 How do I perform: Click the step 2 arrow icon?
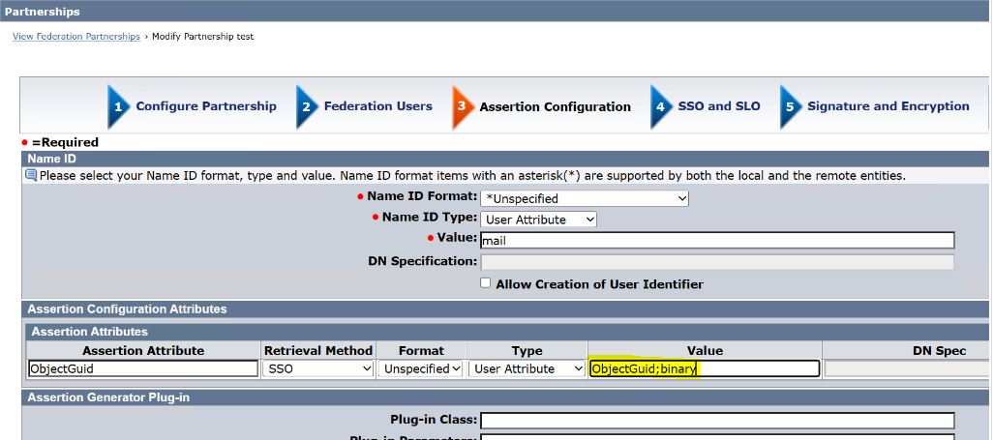click(x=306, y=106)
